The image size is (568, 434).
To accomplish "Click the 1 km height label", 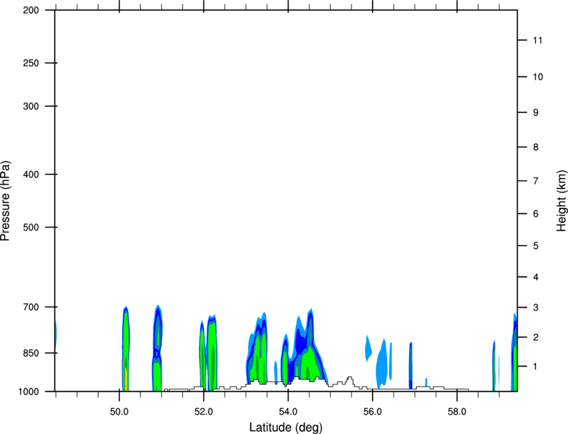I will (x=536, y=367).
